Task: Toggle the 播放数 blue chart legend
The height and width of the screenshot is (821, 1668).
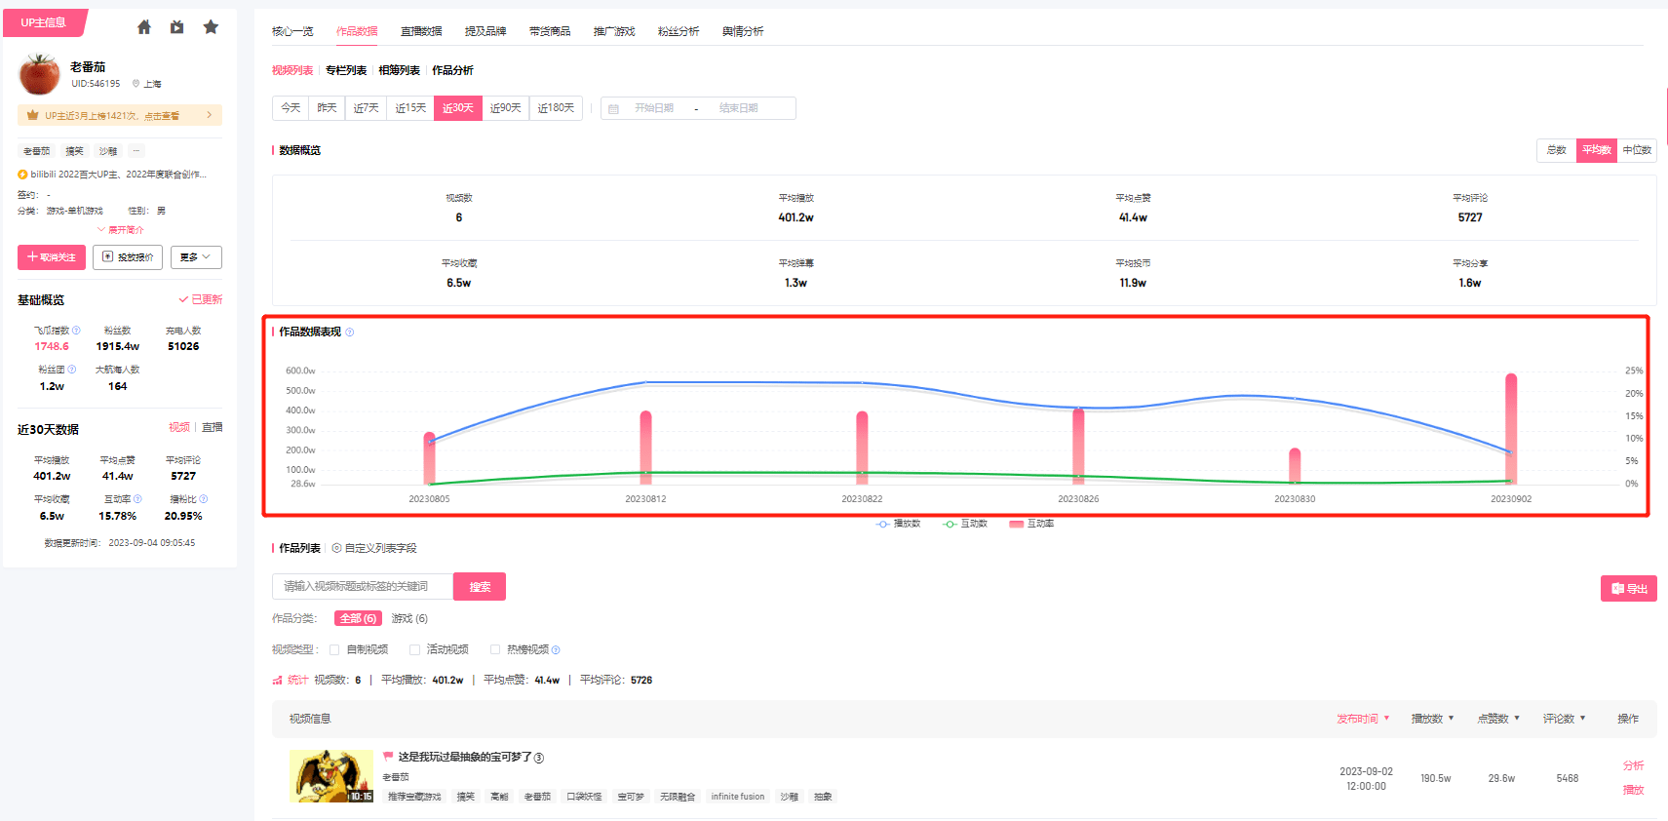Action: point(898,524)
